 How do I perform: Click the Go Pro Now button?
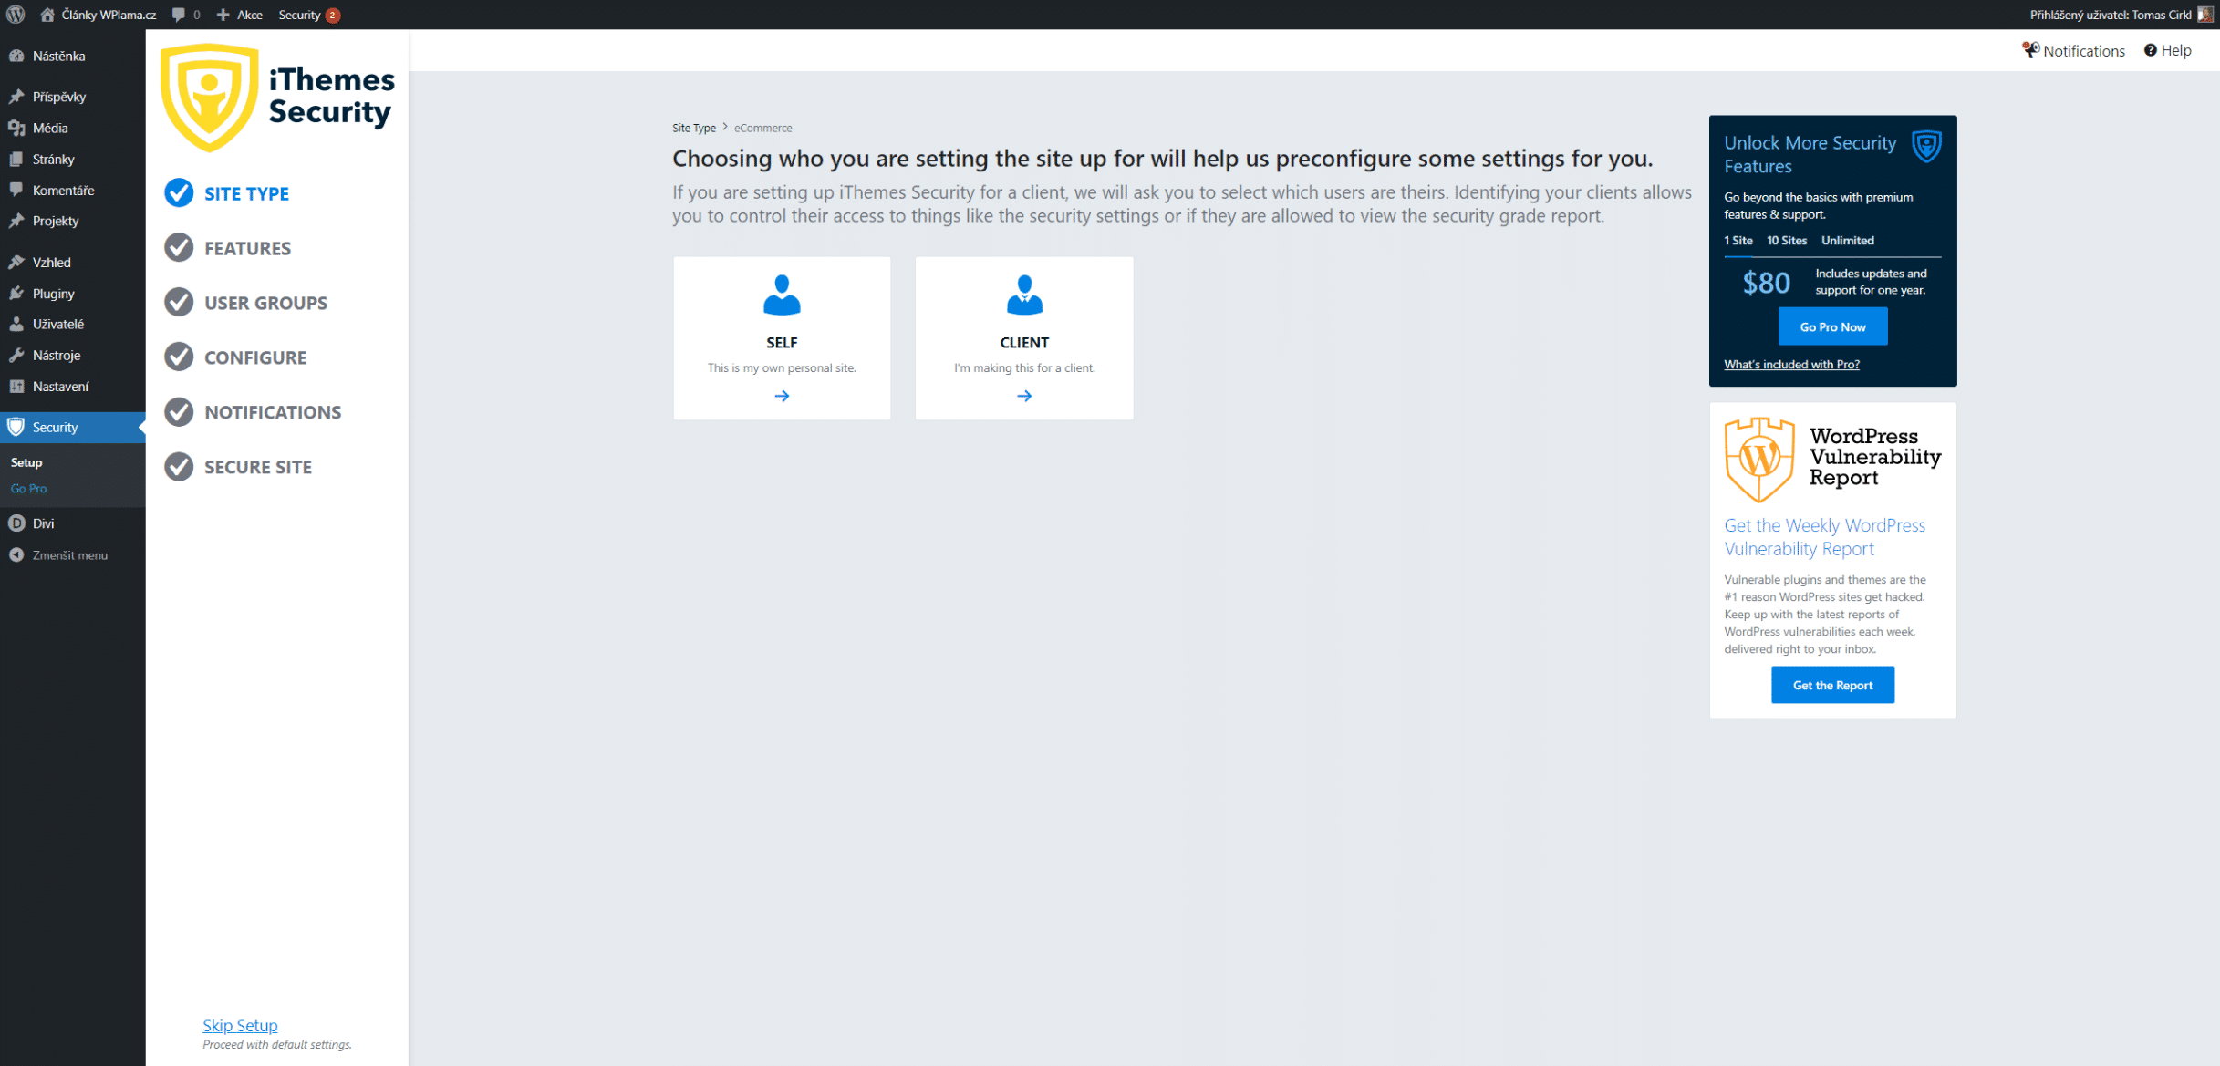pos(1832,326)
